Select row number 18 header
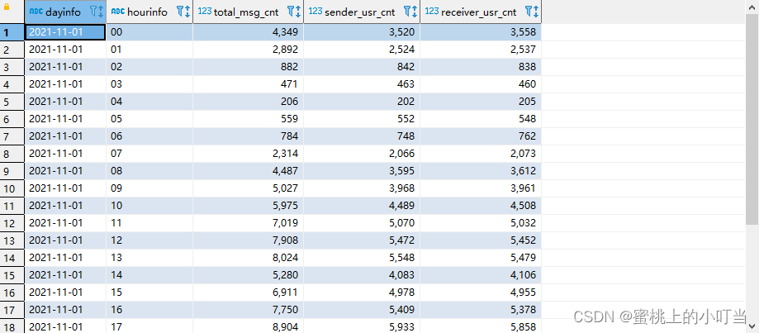 (12, 326)
